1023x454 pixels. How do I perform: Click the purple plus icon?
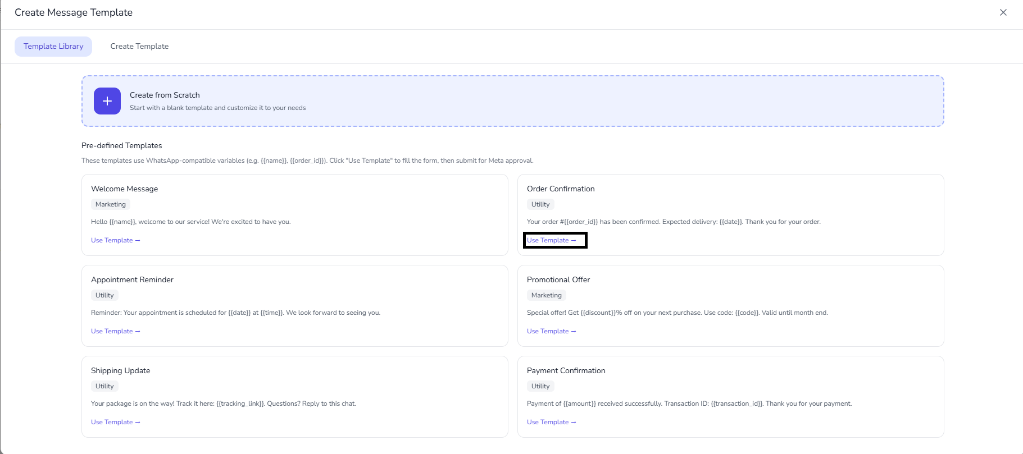(107, 101)
